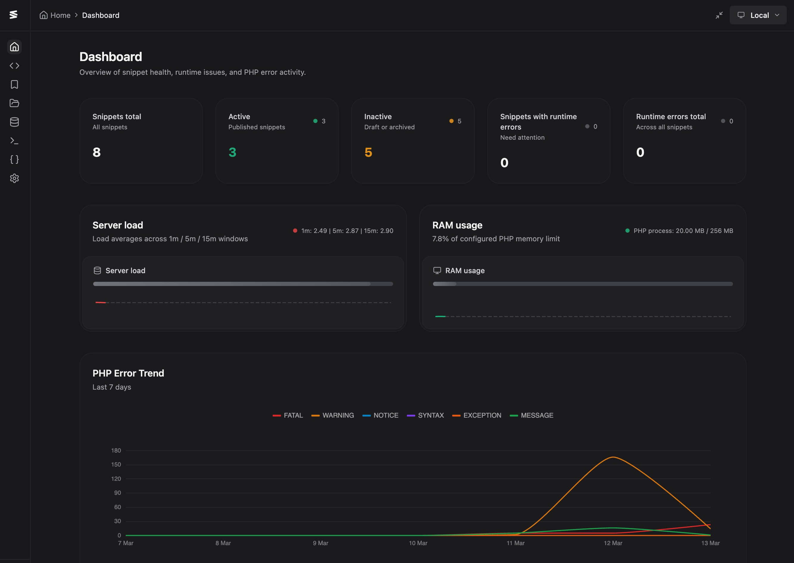Open the terminal prompt icon in sidebar

[14, 141]
